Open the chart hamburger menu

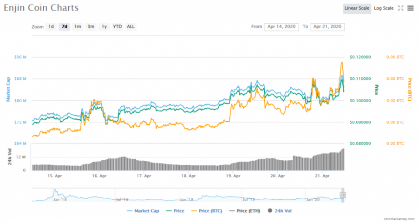411,8
